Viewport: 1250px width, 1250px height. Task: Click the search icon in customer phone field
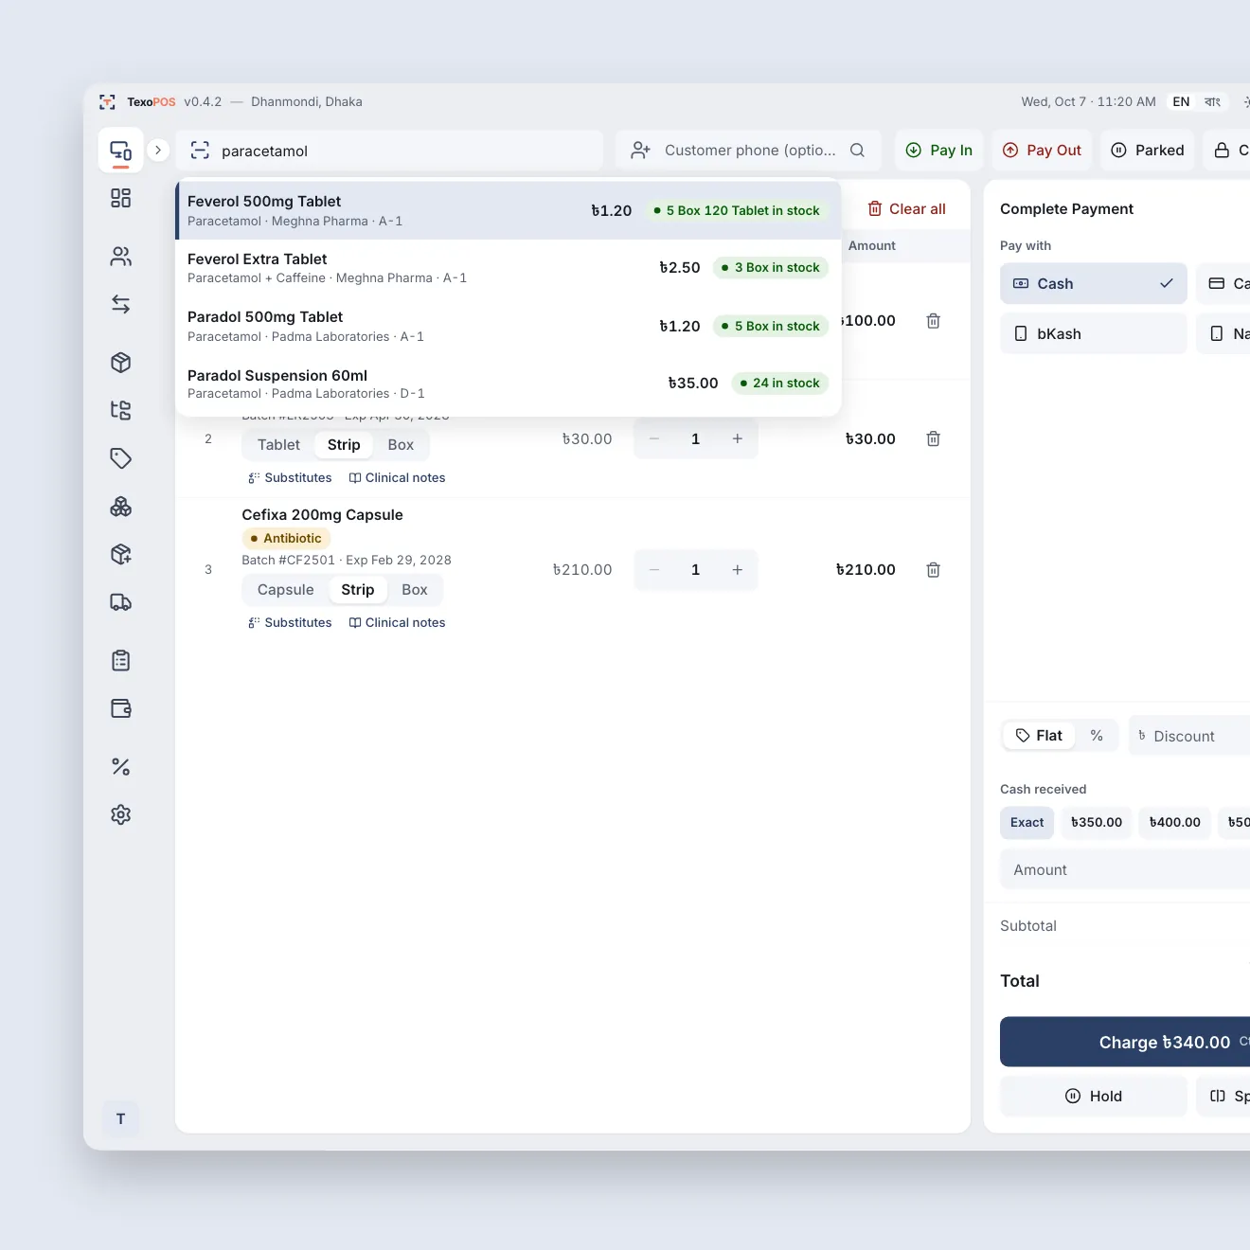(857, 150)
